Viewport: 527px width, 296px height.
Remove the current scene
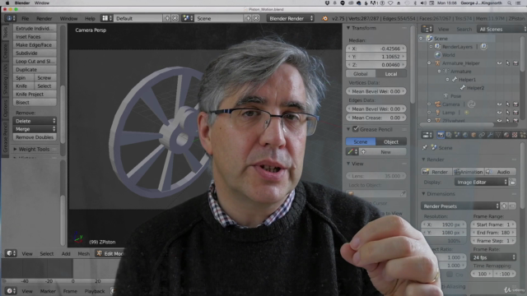256,18
